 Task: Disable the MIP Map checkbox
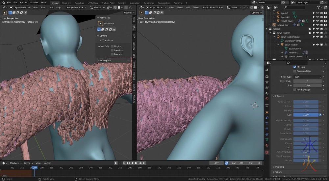[x=294, y=67]
